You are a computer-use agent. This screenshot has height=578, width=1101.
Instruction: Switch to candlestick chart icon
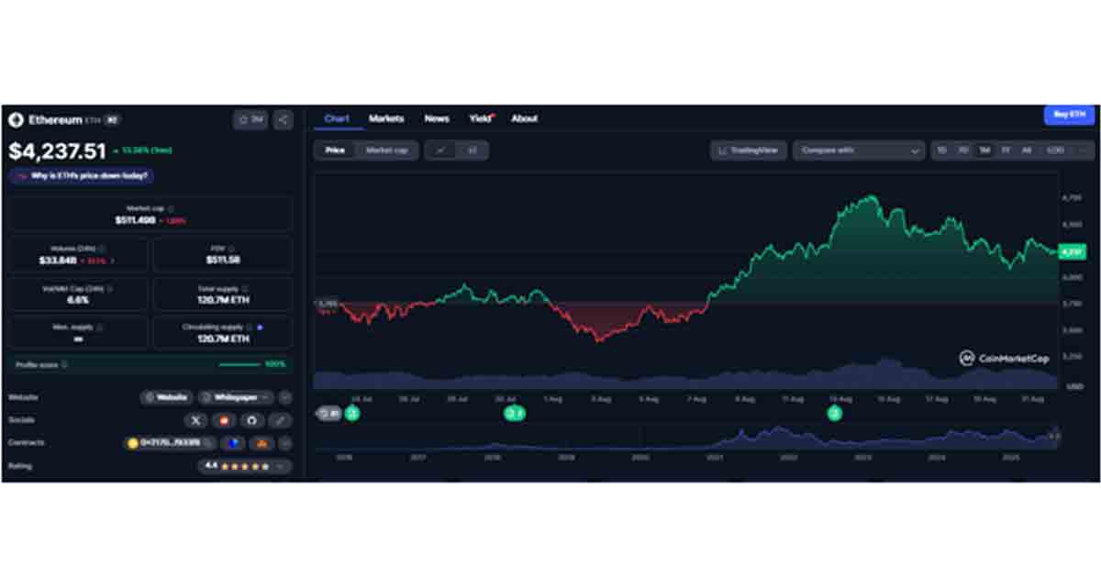472,150
